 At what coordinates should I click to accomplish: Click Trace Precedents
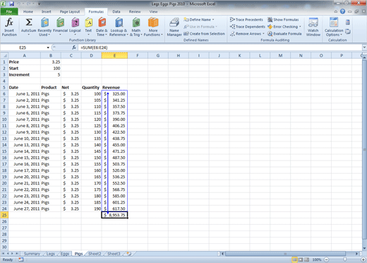pyautogui.click(x=246, y=20)
